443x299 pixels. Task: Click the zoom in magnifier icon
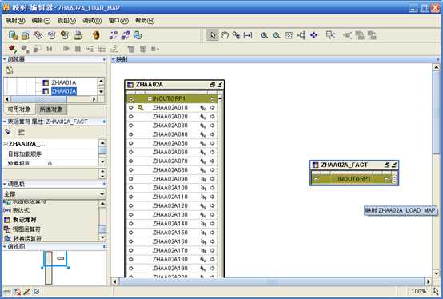click(x=265, y=35)
